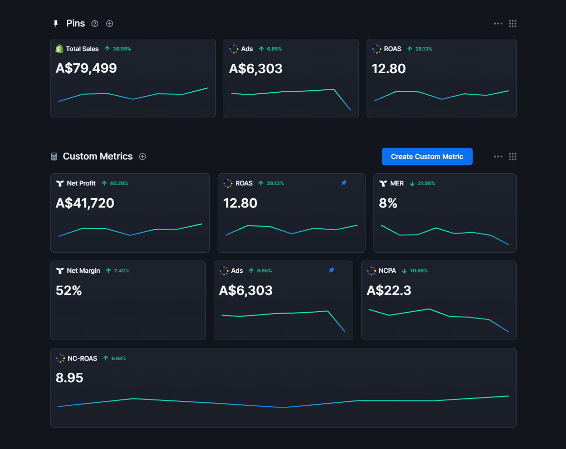Select the Total Sales pinned card value
The width and height of the screenshot is (566, 449).
tap(86, 68)
